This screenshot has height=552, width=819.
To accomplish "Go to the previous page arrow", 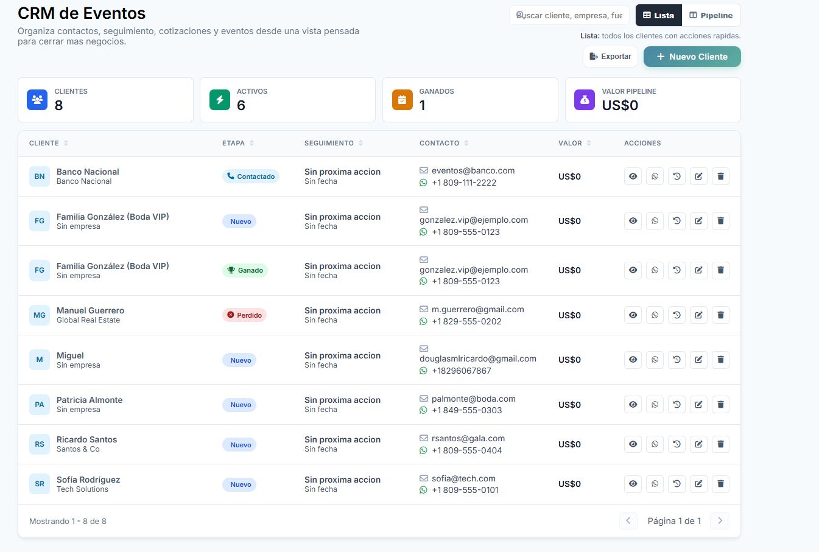I will point(628,520).
